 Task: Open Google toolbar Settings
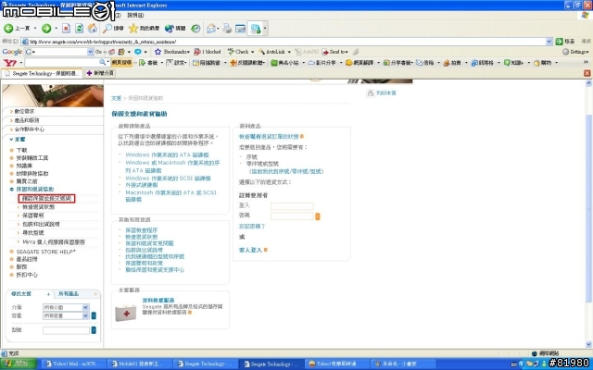pyautogui.click(x=575, y=52)
